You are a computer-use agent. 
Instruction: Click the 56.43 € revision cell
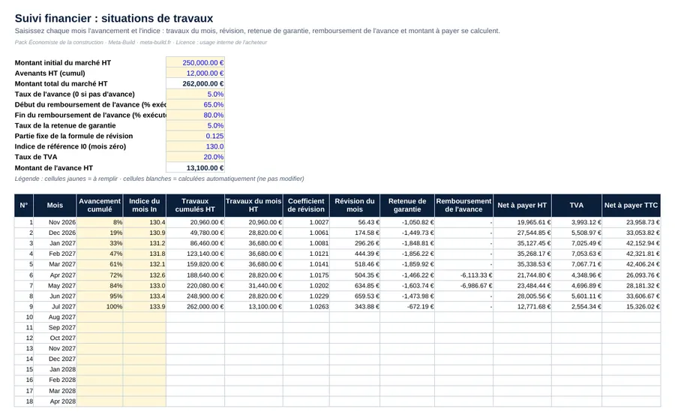coord(355,222)
